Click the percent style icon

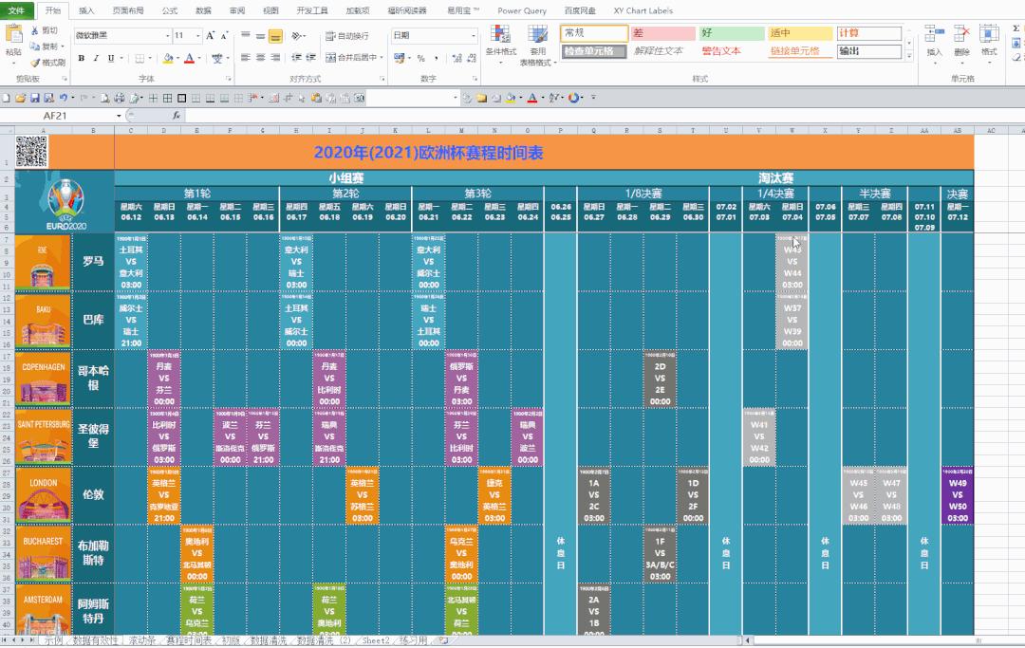pos(421,58)
